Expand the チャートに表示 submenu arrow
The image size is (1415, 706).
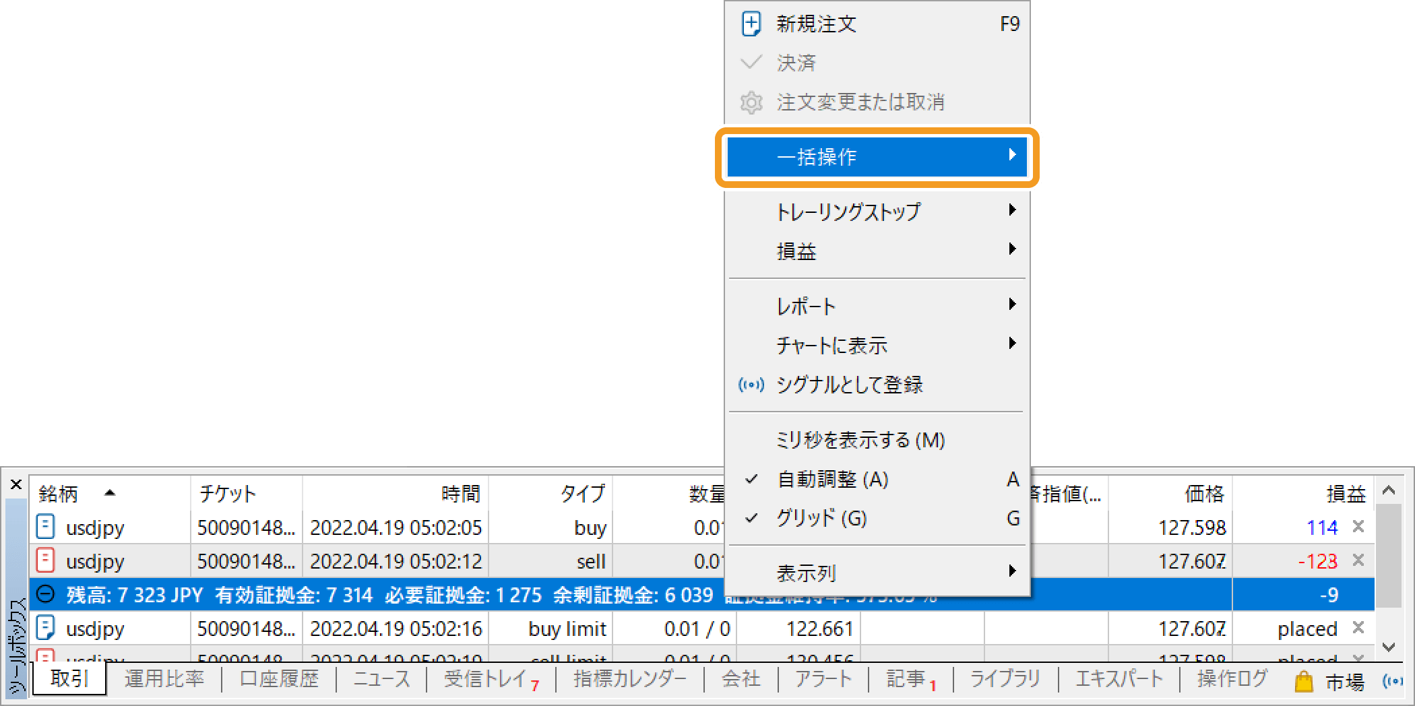pos(1012,344)
